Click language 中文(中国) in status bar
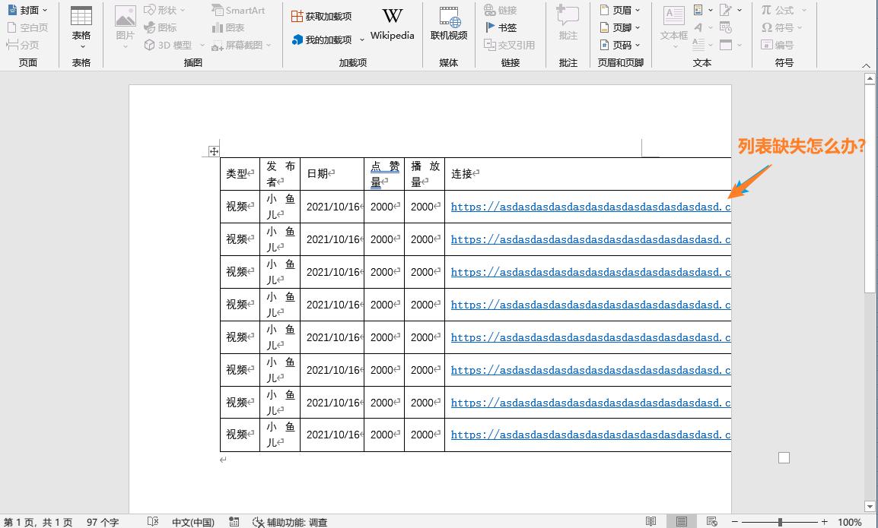The width and height of the screenshot is (878, 528). pyautogui.click(x=192, y=522)
